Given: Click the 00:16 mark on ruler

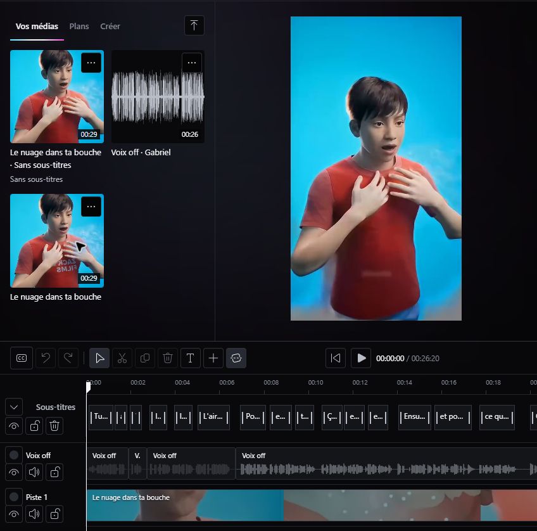Looking at the screenshot, I should click(448, 382).
